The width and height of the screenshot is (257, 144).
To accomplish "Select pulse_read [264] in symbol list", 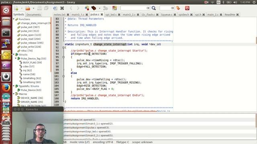I will (x=31, y=39).
